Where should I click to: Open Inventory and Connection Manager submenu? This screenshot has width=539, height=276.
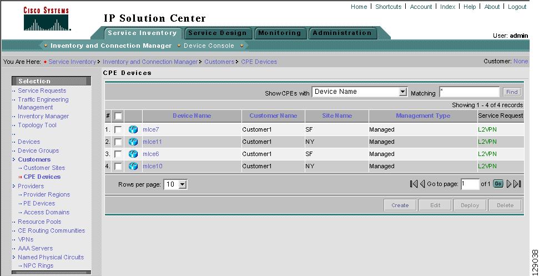coord(111,46)
